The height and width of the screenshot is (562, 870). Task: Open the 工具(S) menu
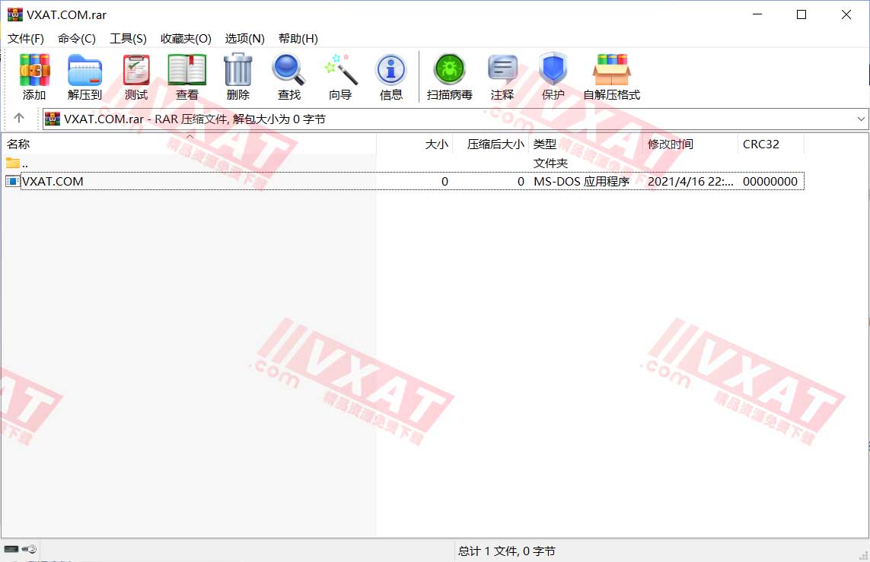[128, 38]
